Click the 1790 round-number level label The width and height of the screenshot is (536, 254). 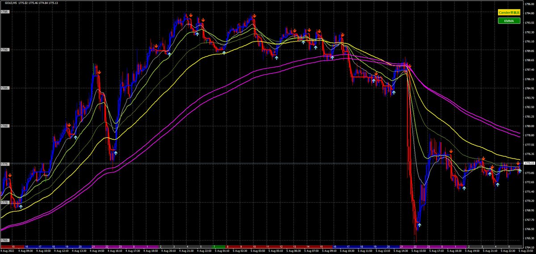4,50
